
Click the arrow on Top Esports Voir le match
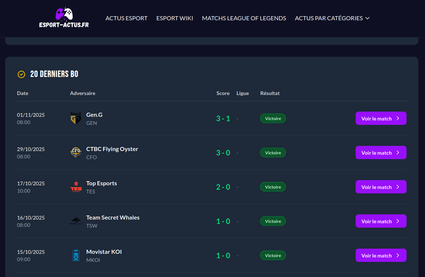(x=398, y=187)
